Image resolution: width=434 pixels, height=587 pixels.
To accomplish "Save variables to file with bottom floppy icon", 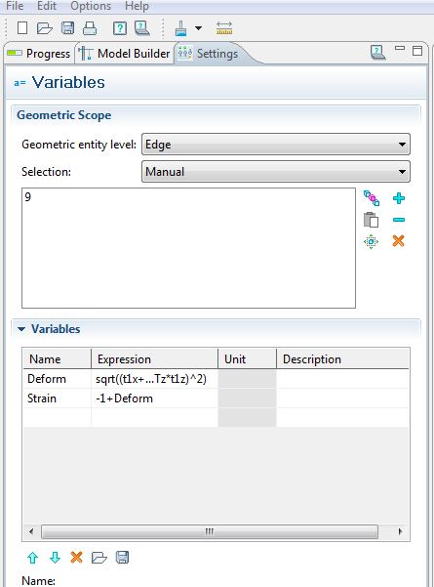I will (123, 558).
